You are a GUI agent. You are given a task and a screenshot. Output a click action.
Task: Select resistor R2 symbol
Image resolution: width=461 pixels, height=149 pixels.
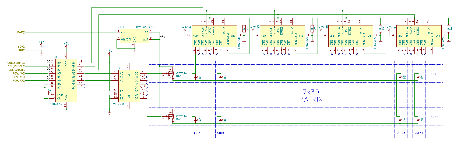(x=312, y=28)
